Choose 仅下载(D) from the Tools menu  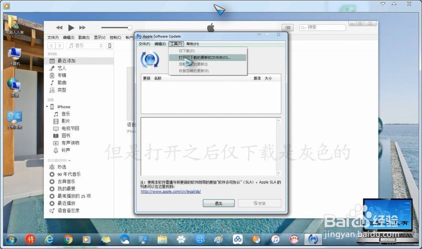click(x=208, y=51)
